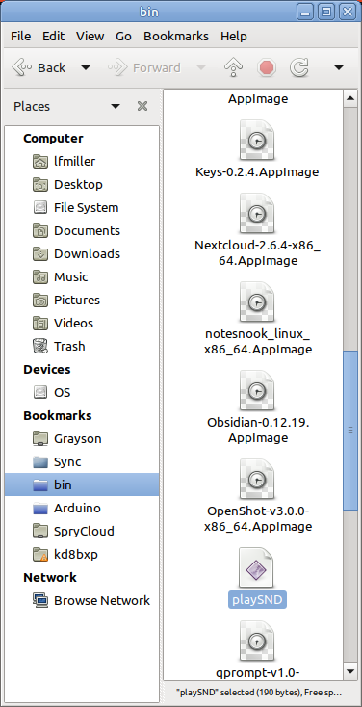The height and width of the screenshot is (707, 362).
Task: Open the Places pane type dropdown
Action: pyautogui.click(x=116, y=106)
